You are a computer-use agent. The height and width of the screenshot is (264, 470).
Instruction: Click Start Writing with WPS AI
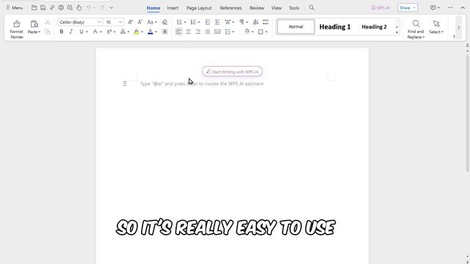point(232,72)
